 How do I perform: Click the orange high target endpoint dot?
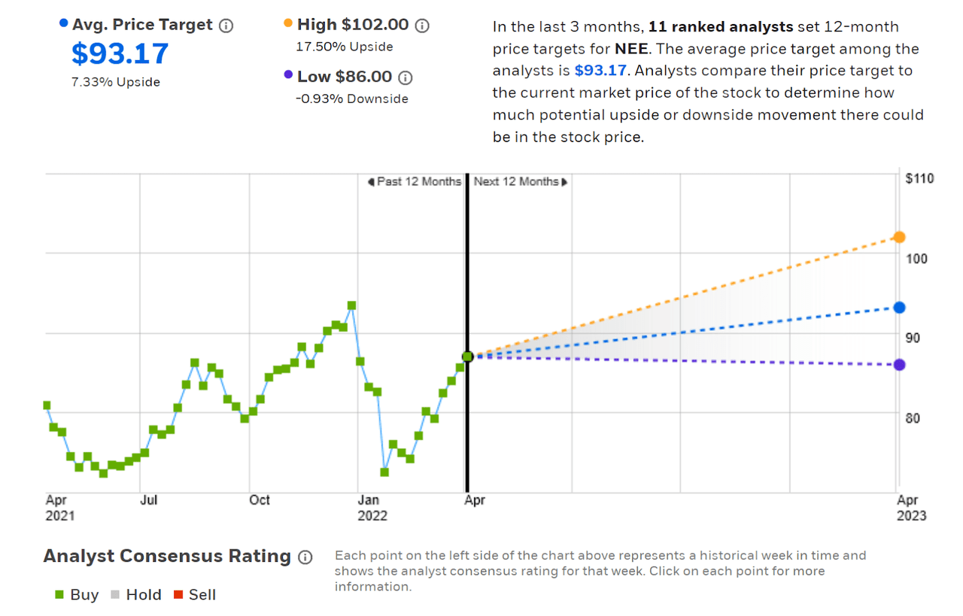[x=898, y=237]
